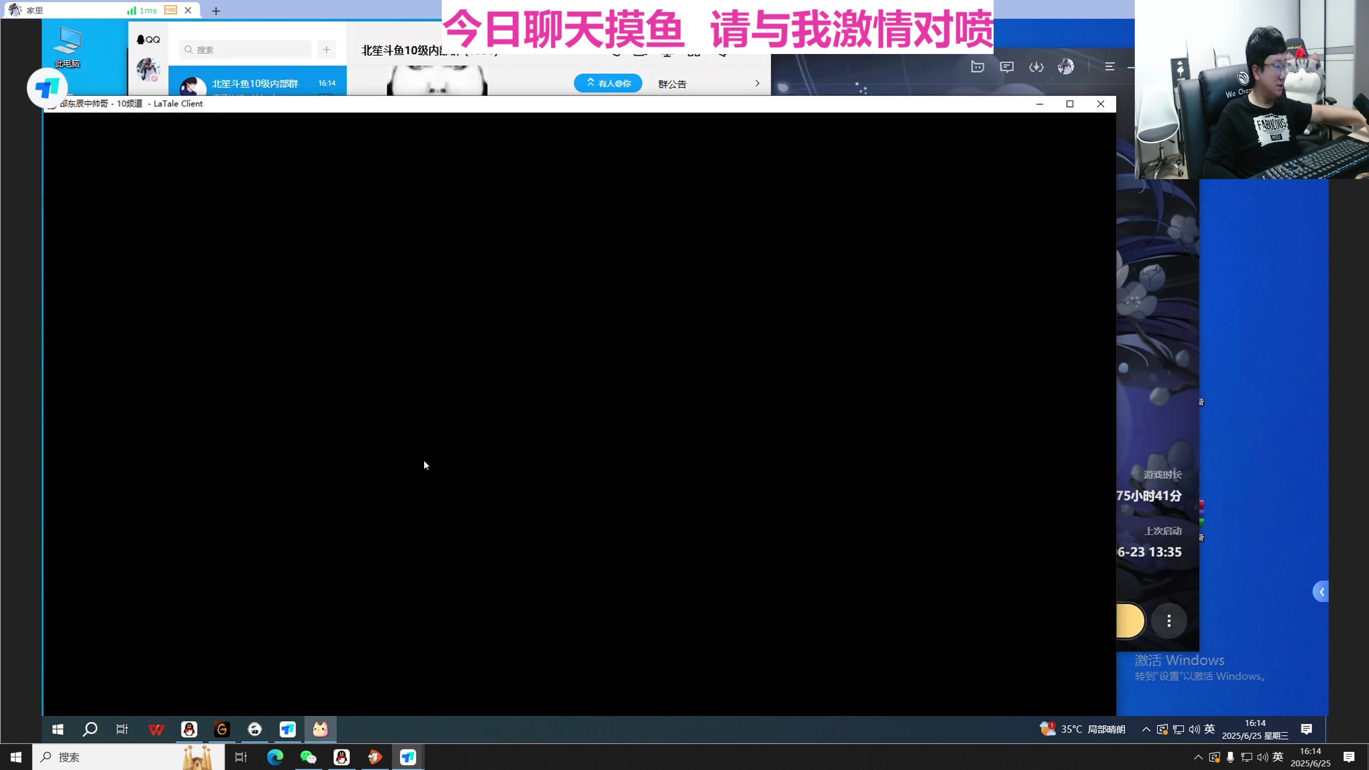Click the floating ToDesk logo bubble
Screen dimensions: 1369x770
point(47,88)
